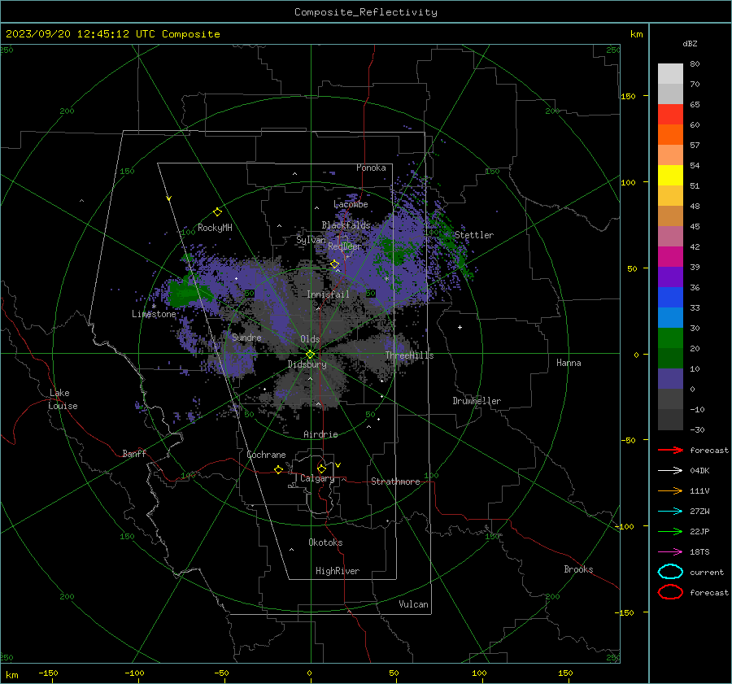
Task: Click the dBZ legend heading
Action: click(x=690, y=43)
